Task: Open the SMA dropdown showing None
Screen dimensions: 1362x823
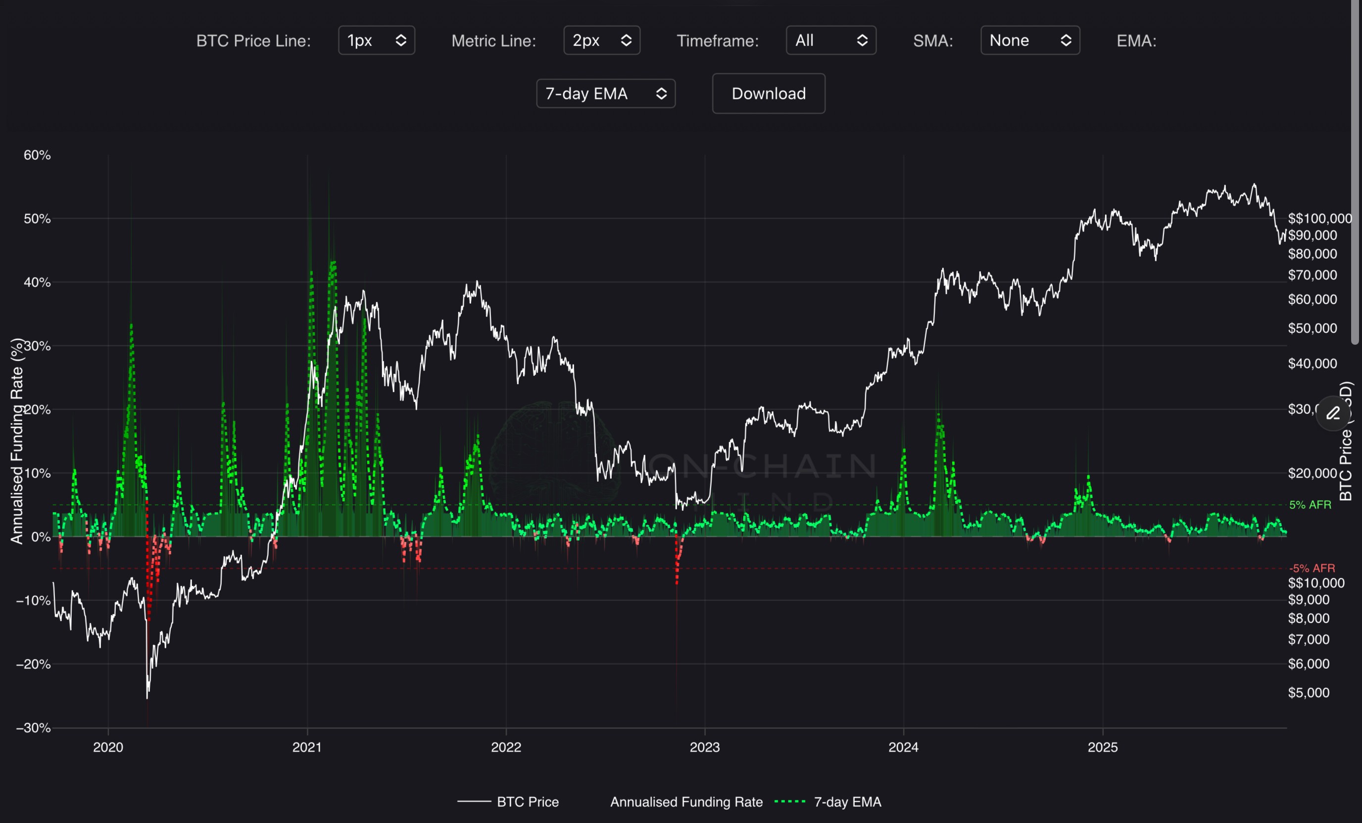Action: (1030, 41)
